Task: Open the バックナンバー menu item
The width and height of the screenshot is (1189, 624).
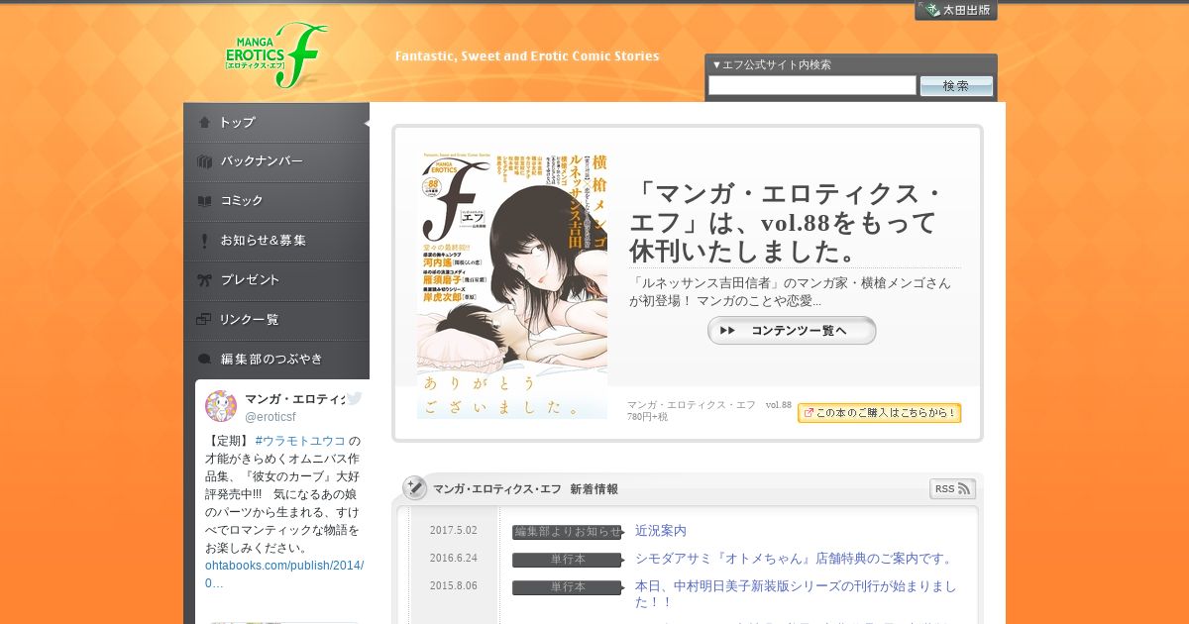Action: click(276, 161)
